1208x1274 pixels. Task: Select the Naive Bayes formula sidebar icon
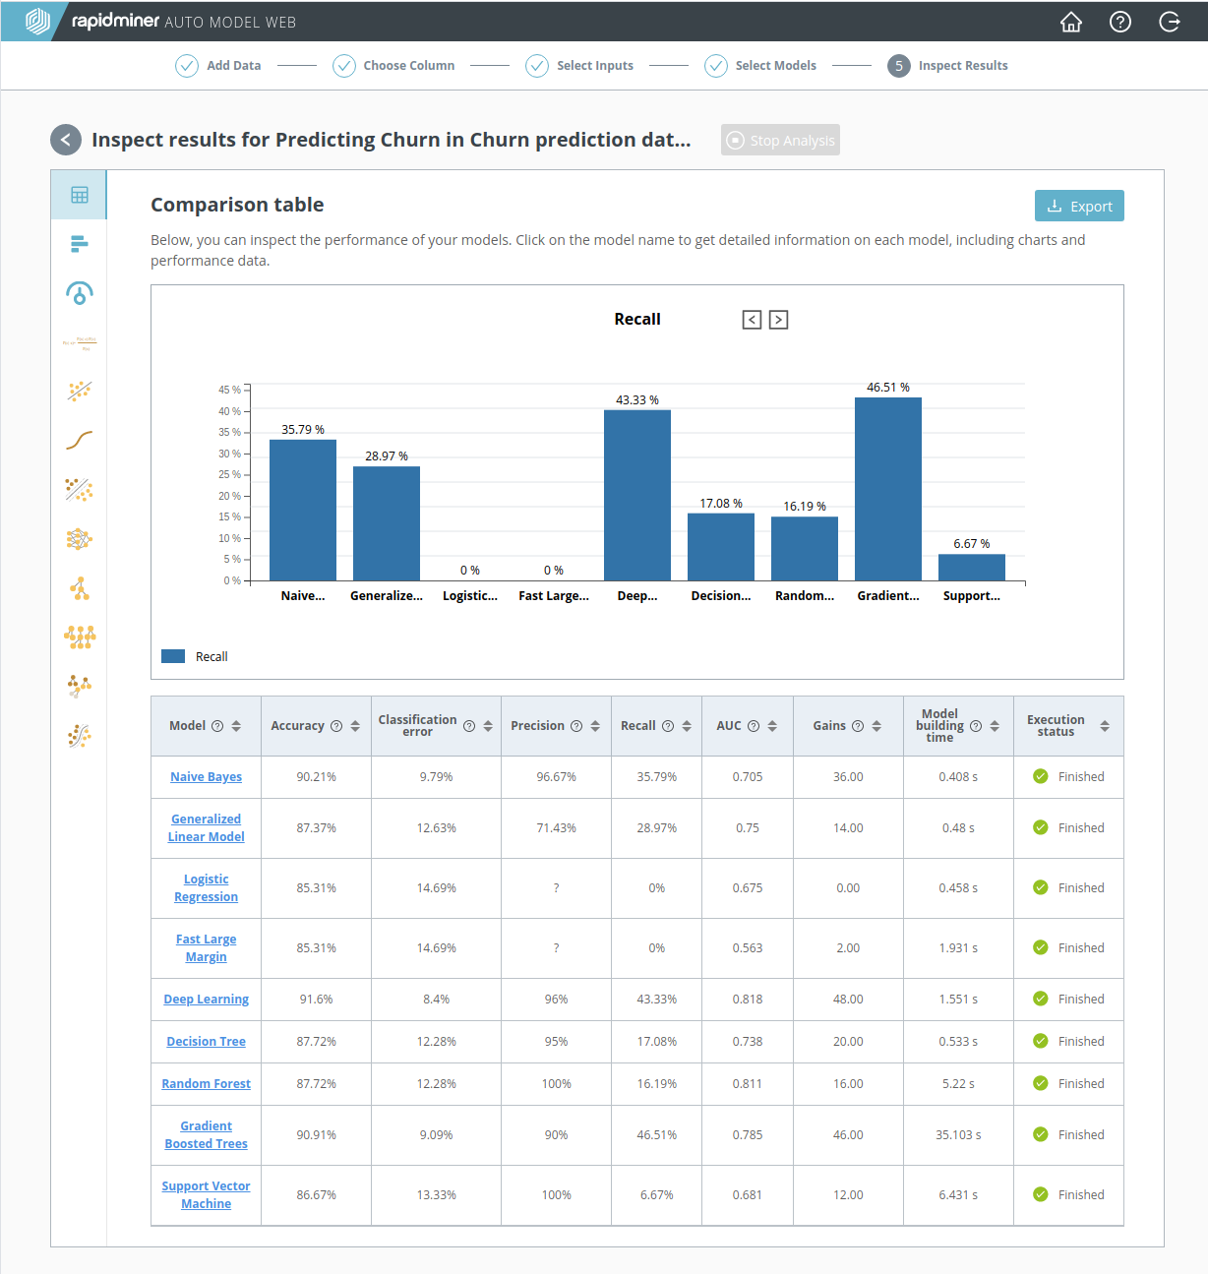80,342
